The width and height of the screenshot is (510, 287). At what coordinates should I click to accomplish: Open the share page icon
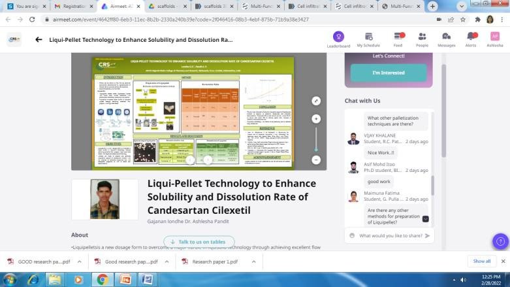pos(451,20)
